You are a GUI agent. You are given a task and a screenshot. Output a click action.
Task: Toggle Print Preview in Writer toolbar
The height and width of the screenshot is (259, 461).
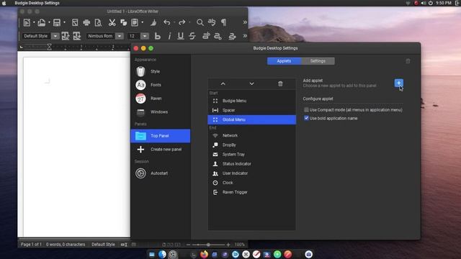(x=98, y=22)
